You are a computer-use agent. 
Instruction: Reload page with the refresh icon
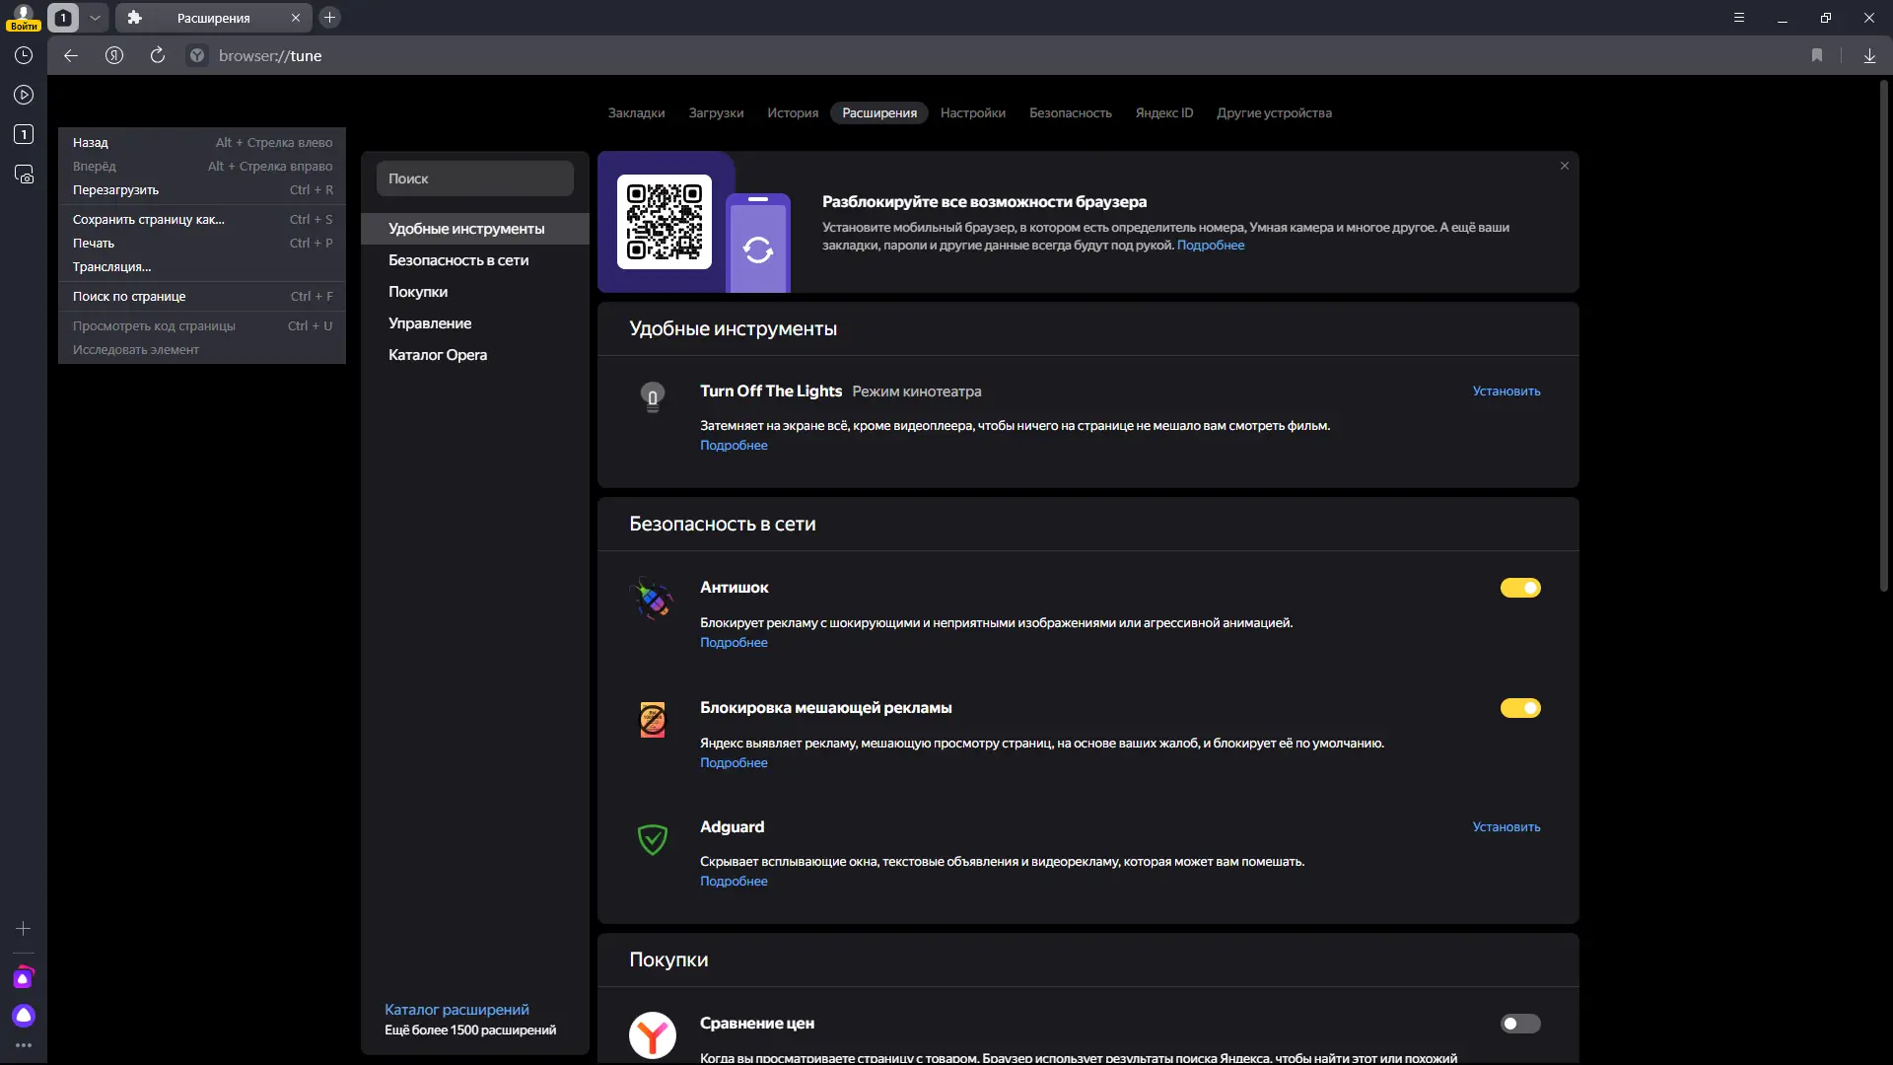click(158, 56)
